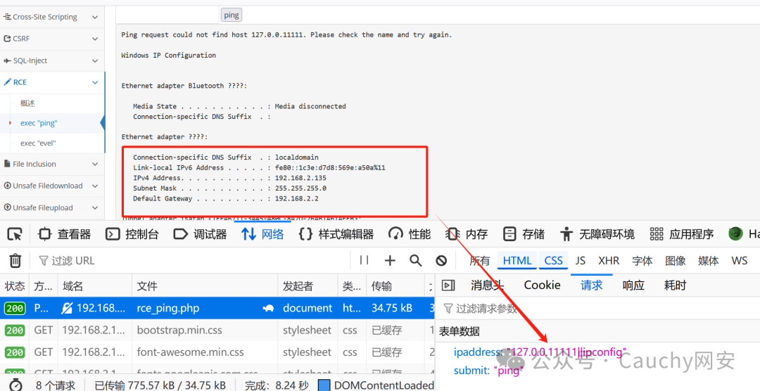Open the 响应 response details tab
The height and width of the screenshot is (391, 760).
[633, 286]
